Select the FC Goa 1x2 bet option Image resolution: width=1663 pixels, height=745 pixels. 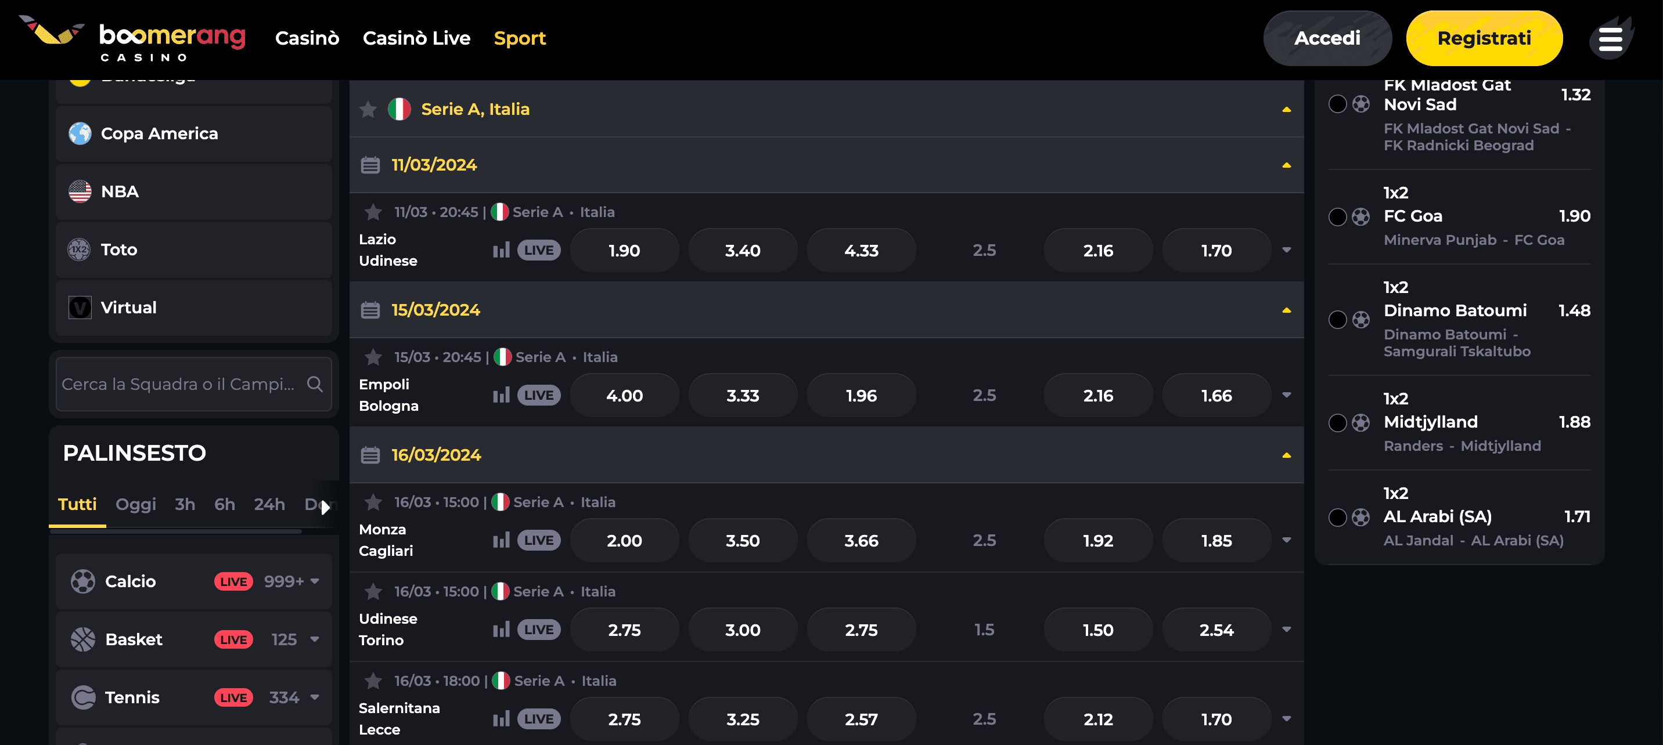[1338, 216]
